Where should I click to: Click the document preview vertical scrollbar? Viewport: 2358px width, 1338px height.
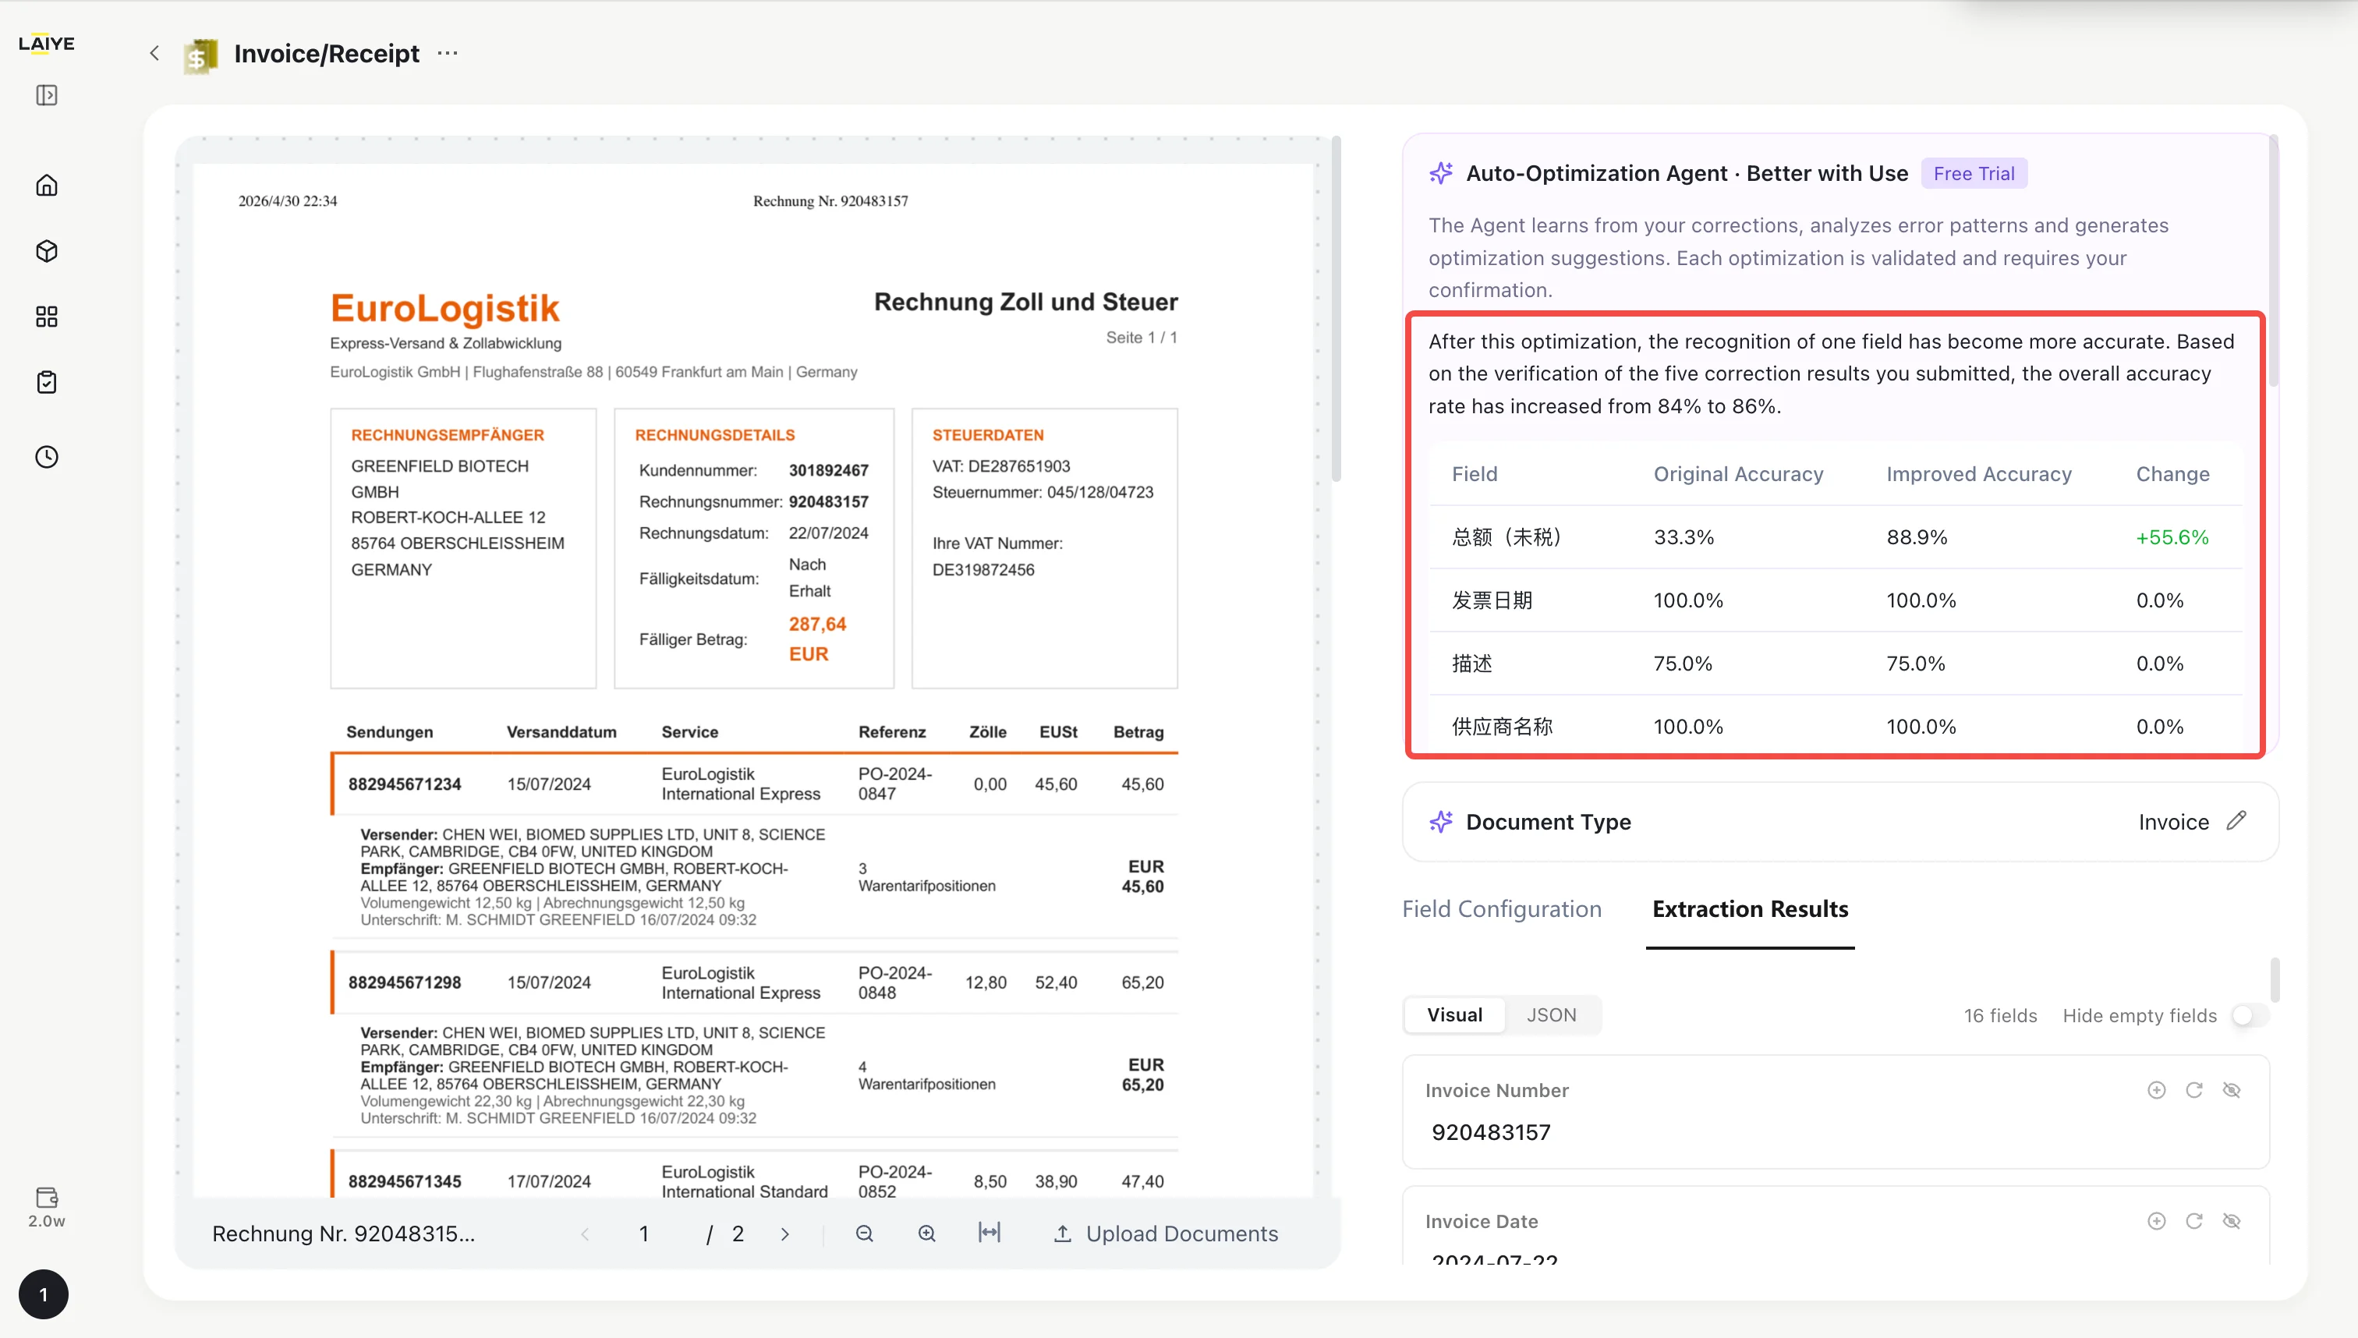pyautogui.click(x=1337, y=309)
